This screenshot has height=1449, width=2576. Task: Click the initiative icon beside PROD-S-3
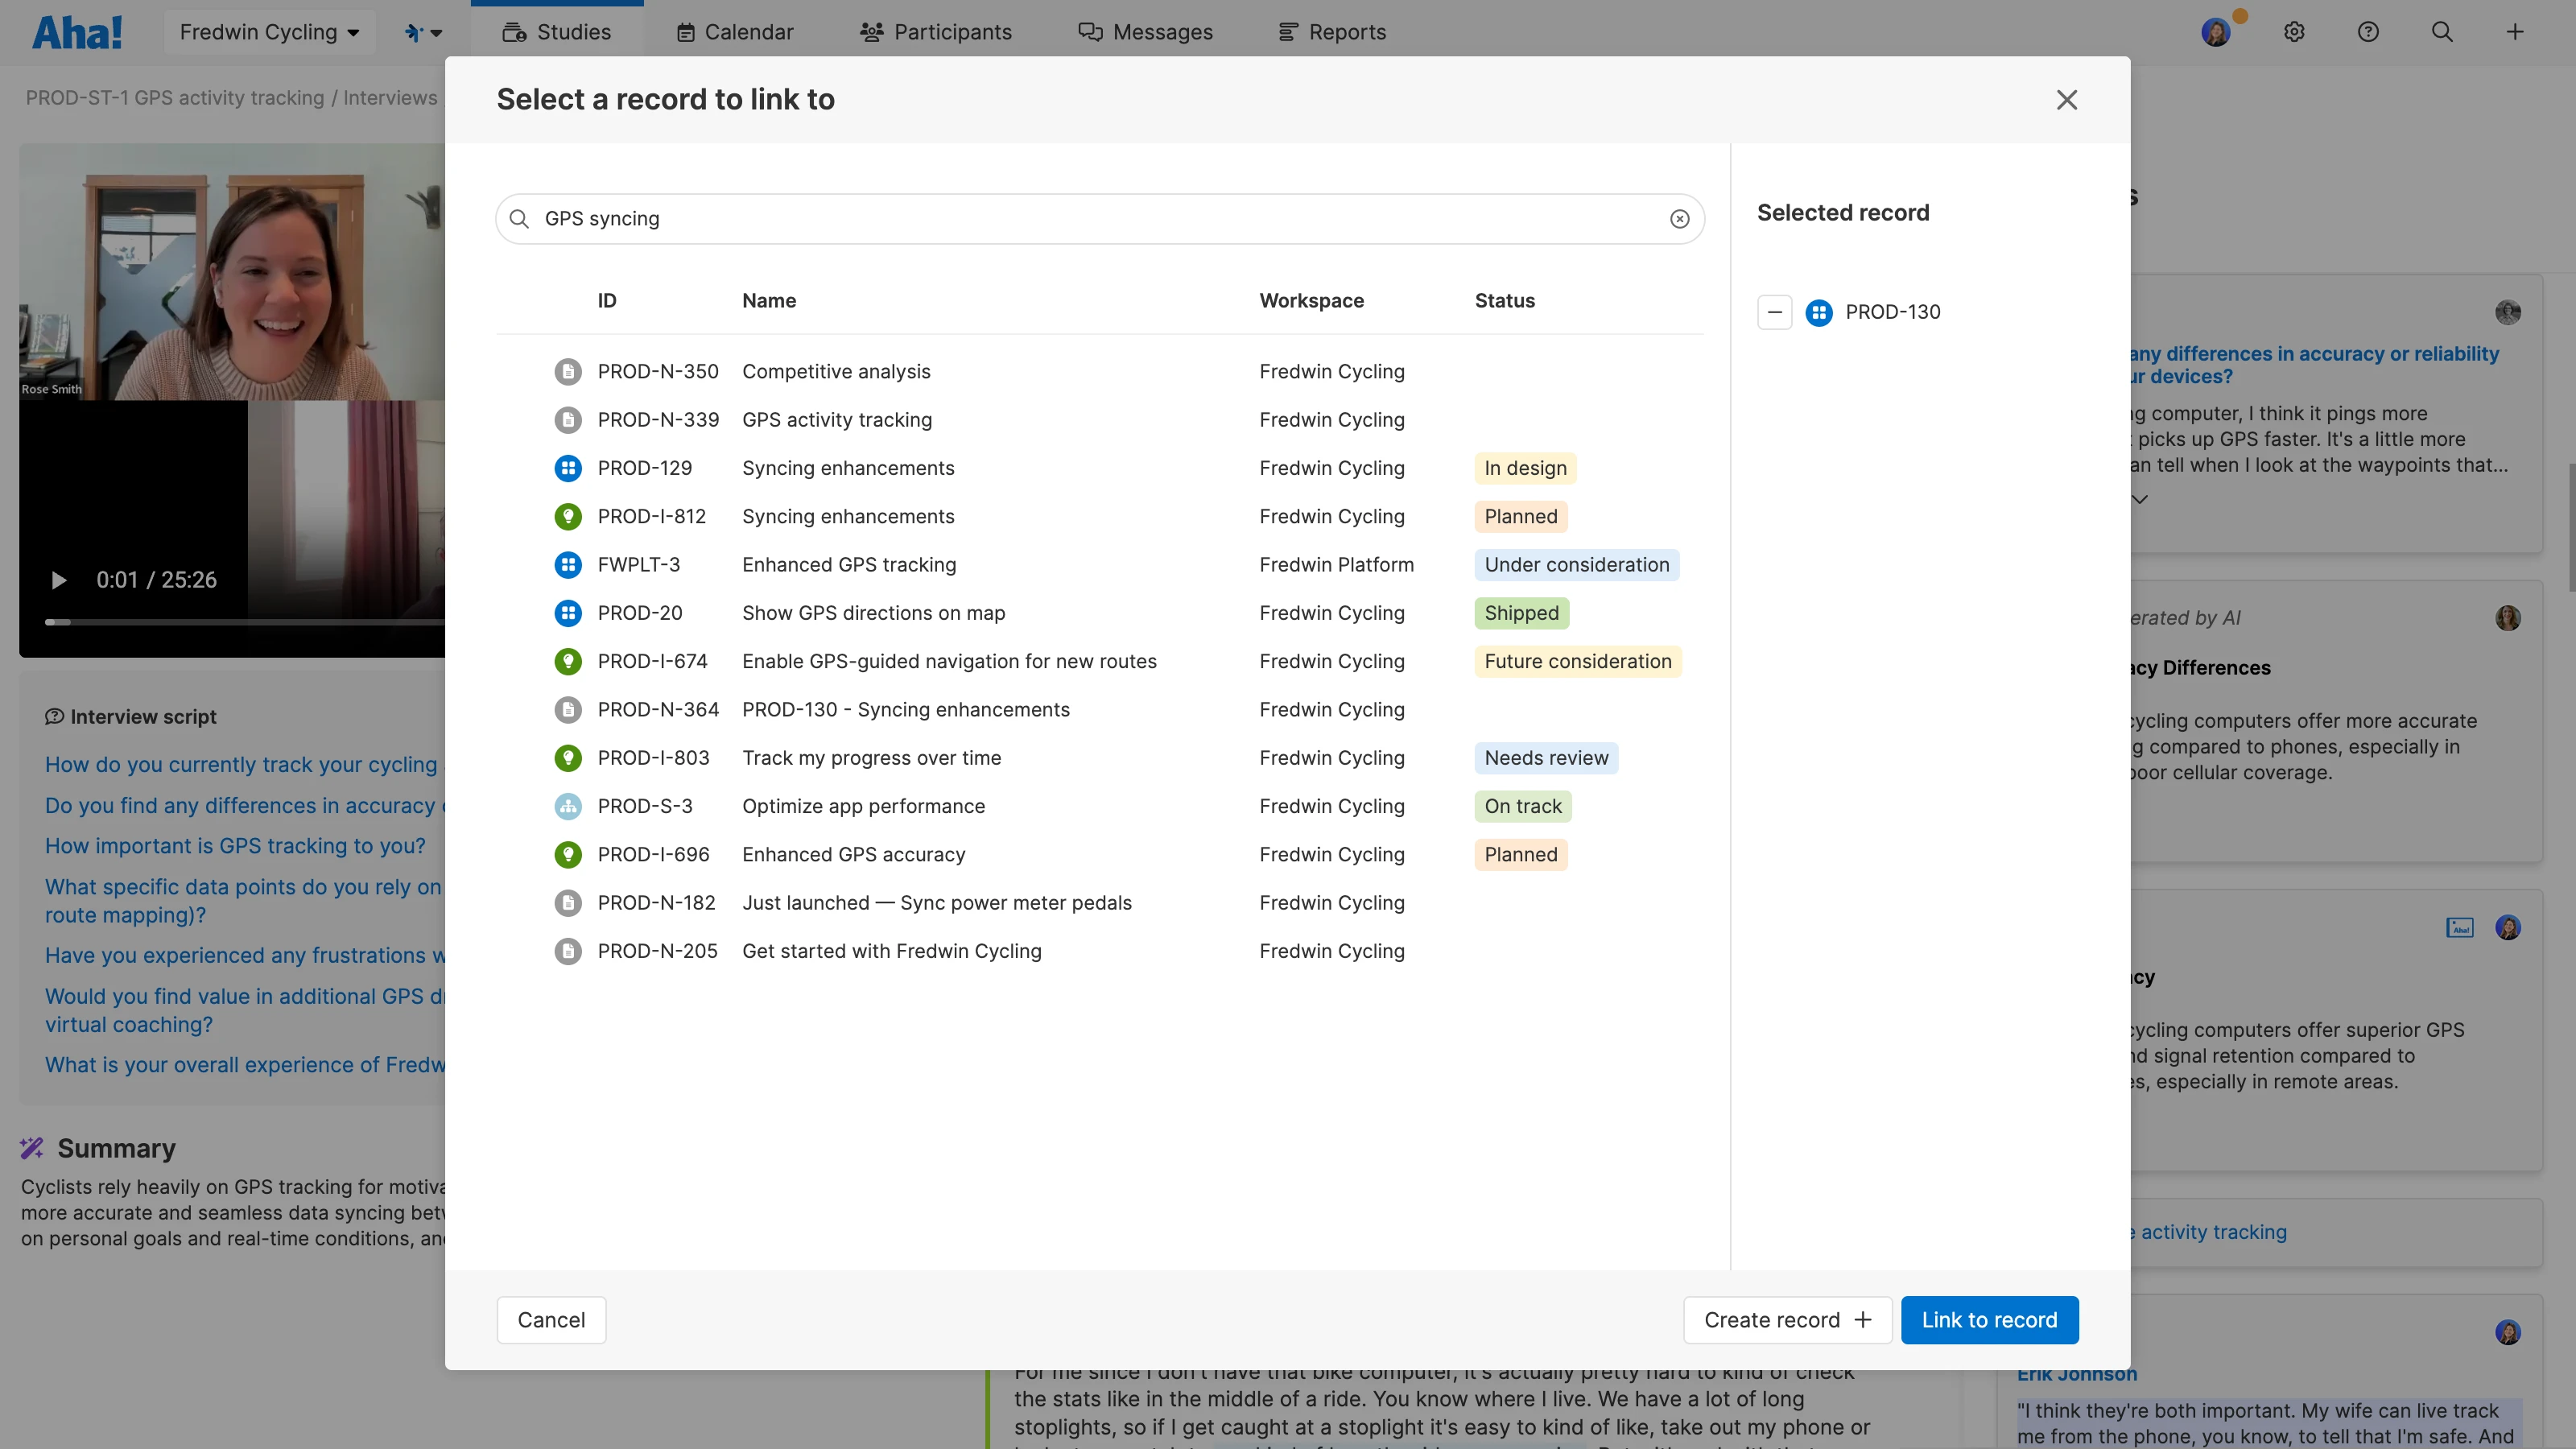tap(568, 806)
